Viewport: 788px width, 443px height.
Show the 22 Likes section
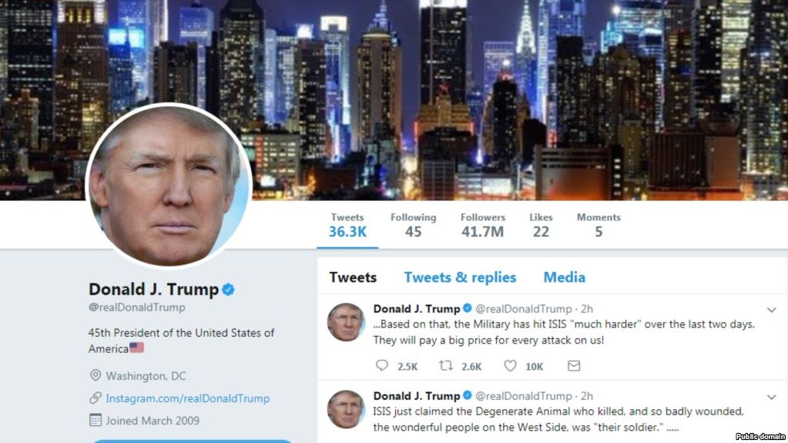click(x=541, y=225)
